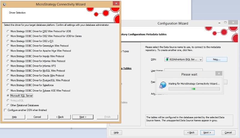This screenshot has width=240, height=138.
Task: Select PostgreSQL Wire Protocol driver
Action: pos(8,80)
